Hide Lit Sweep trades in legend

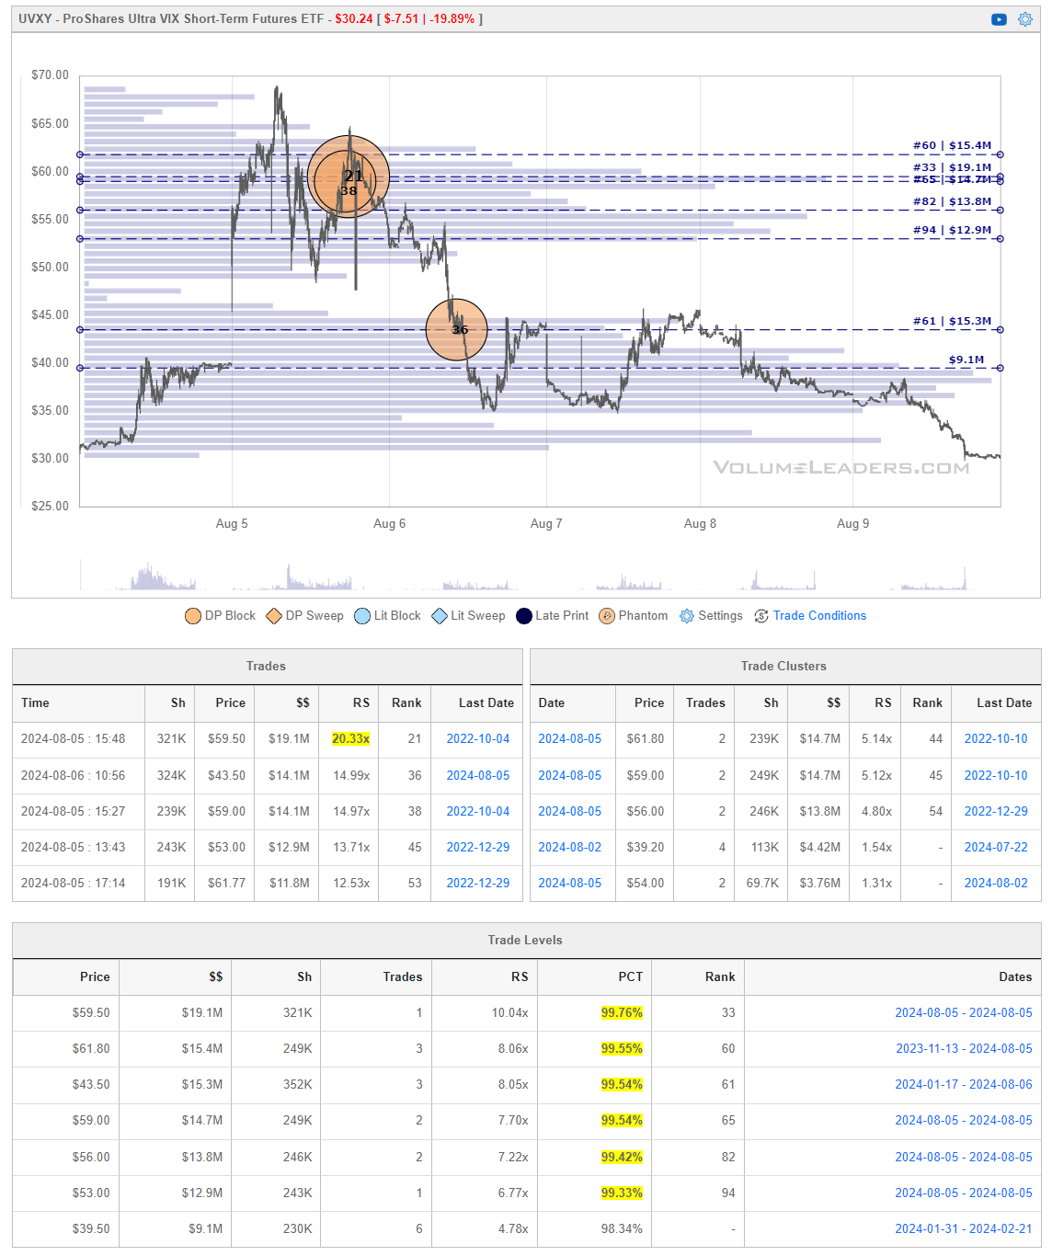point(440,616)
